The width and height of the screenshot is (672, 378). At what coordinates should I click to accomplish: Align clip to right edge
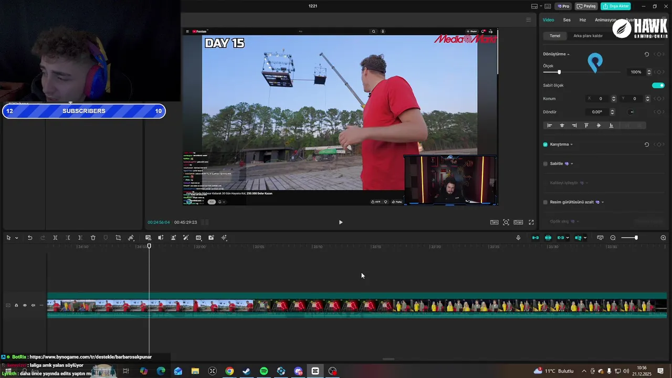[574, 125]
